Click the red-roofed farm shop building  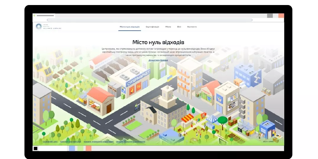tap(100, 101)
